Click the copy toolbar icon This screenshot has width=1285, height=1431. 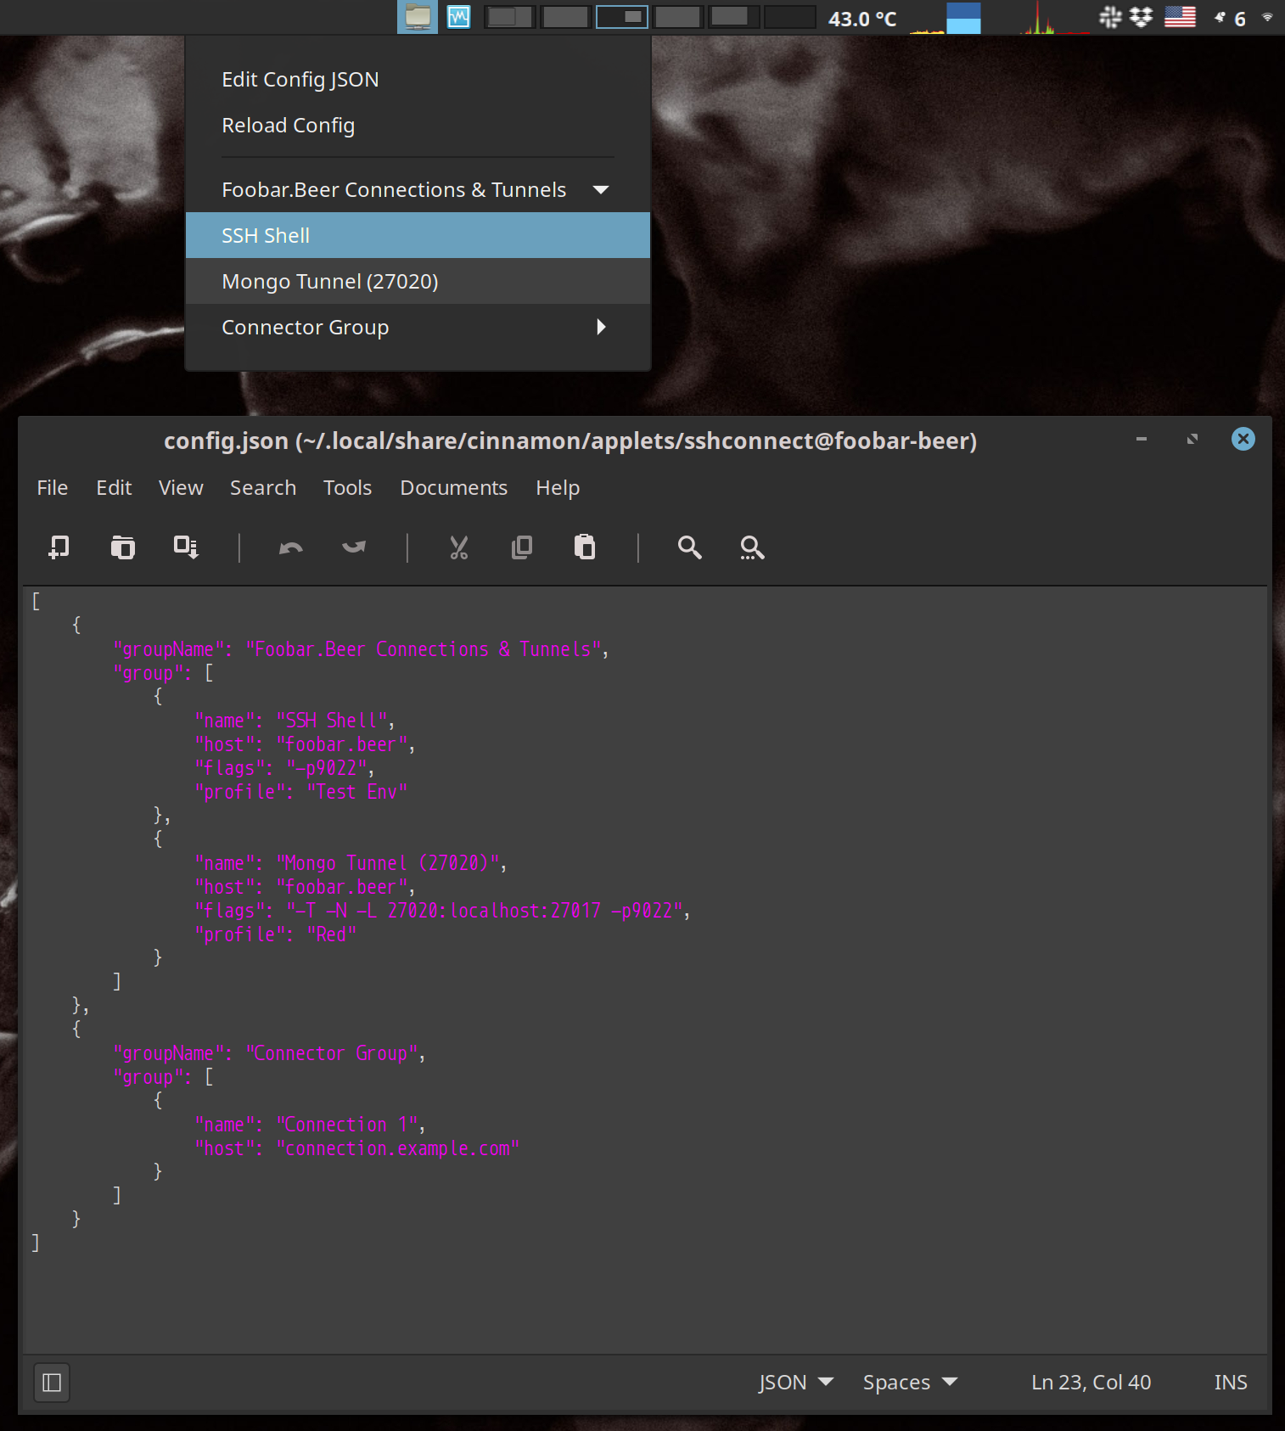(522, 547)
